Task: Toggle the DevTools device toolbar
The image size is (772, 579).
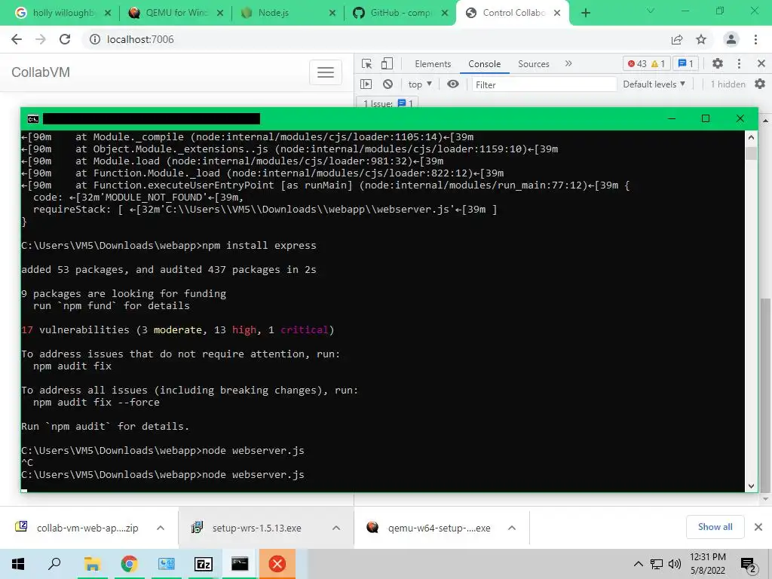Action: (x=387, y=63)
